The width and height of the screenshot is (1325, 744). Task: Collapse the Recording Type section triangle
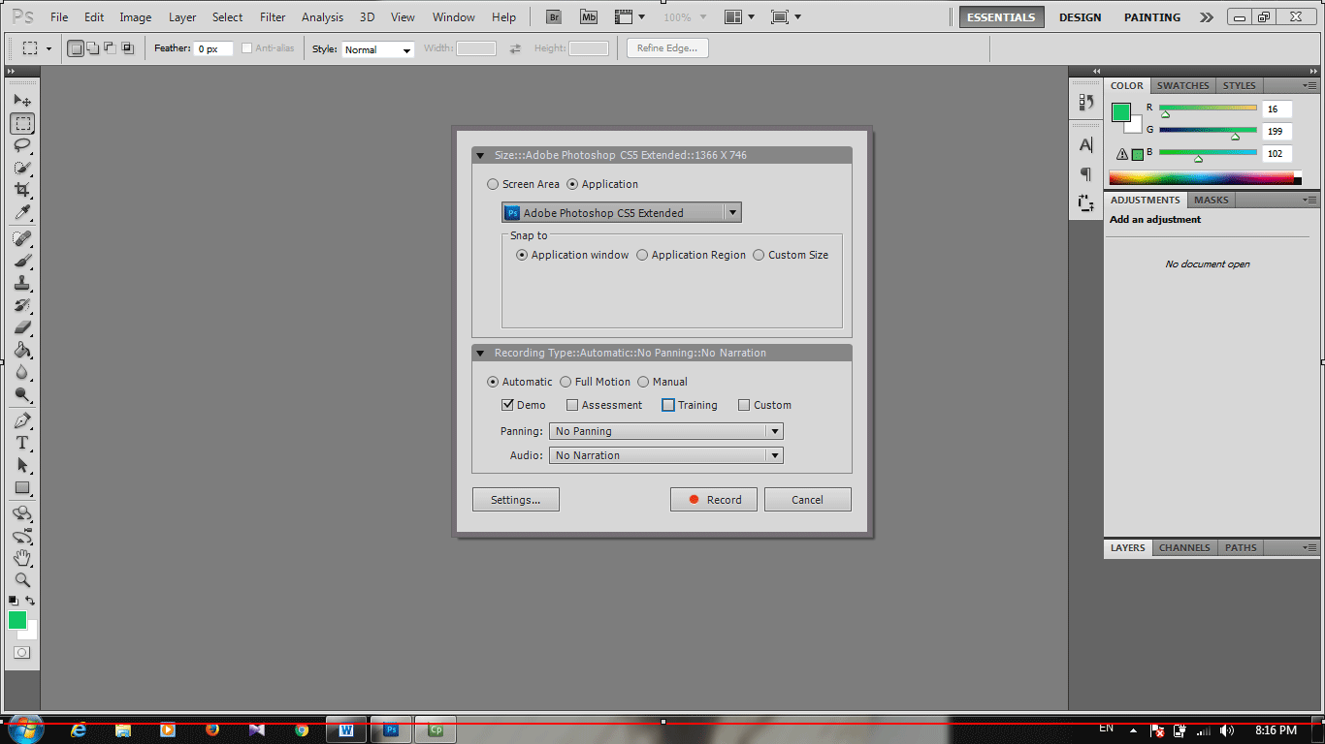point(480,353)
